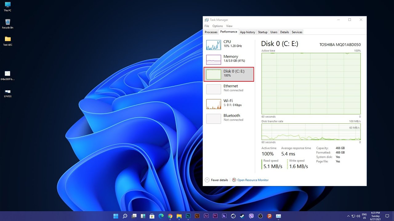Screen dimensions: 394x221
Task: Open clock and date flyout
Action: 376,216
